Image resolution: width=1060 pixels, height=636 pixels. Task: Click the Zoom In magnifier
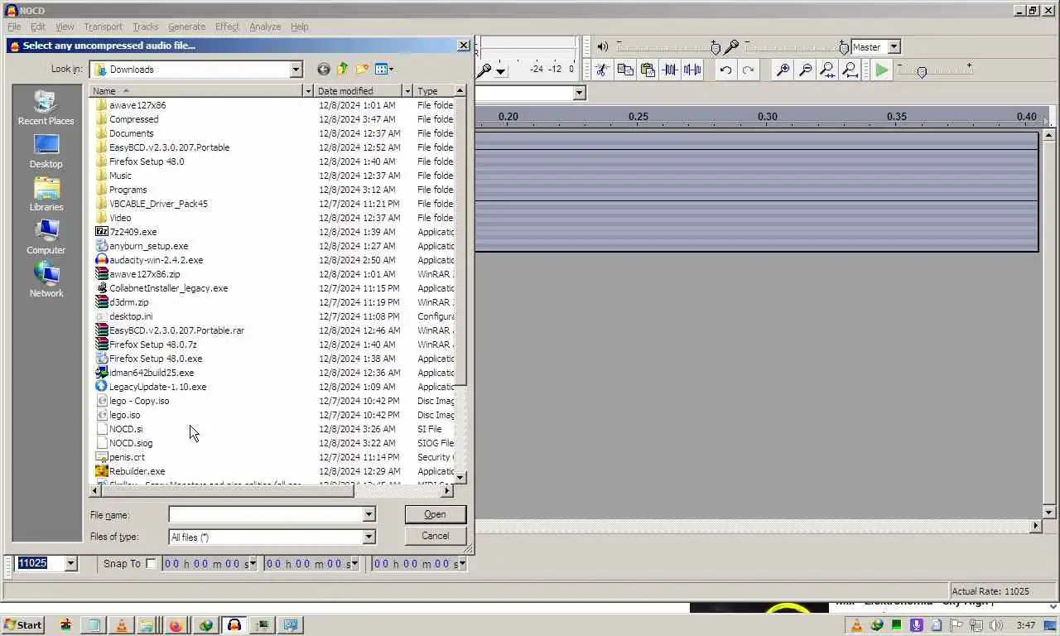pos(782,70)
